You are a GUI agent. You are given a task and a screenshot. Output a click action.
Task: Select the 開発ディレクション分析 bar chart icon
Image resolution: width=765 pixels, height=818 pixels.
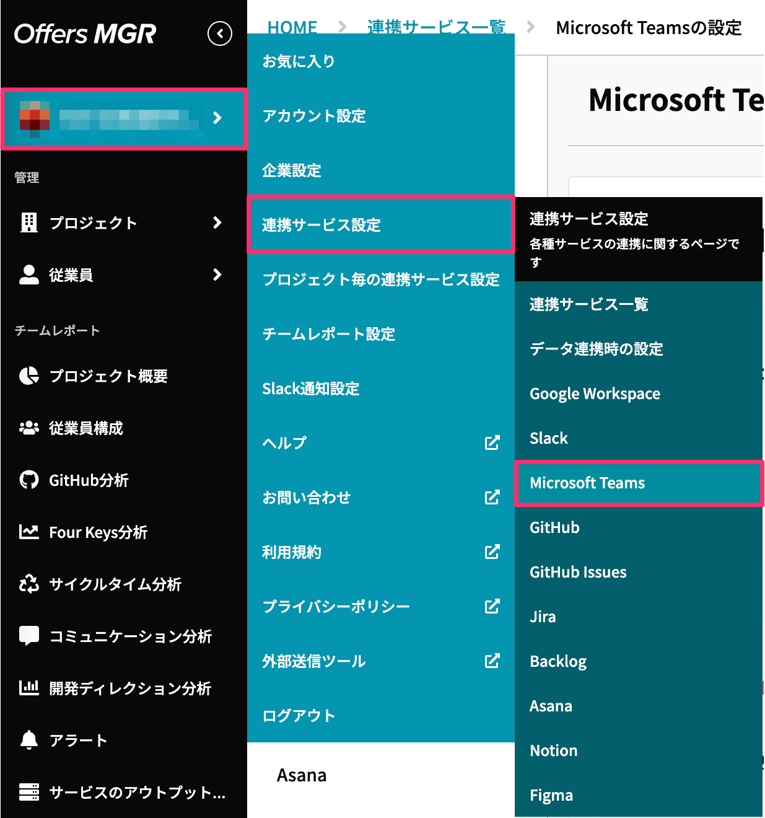(x=28, y=688)
